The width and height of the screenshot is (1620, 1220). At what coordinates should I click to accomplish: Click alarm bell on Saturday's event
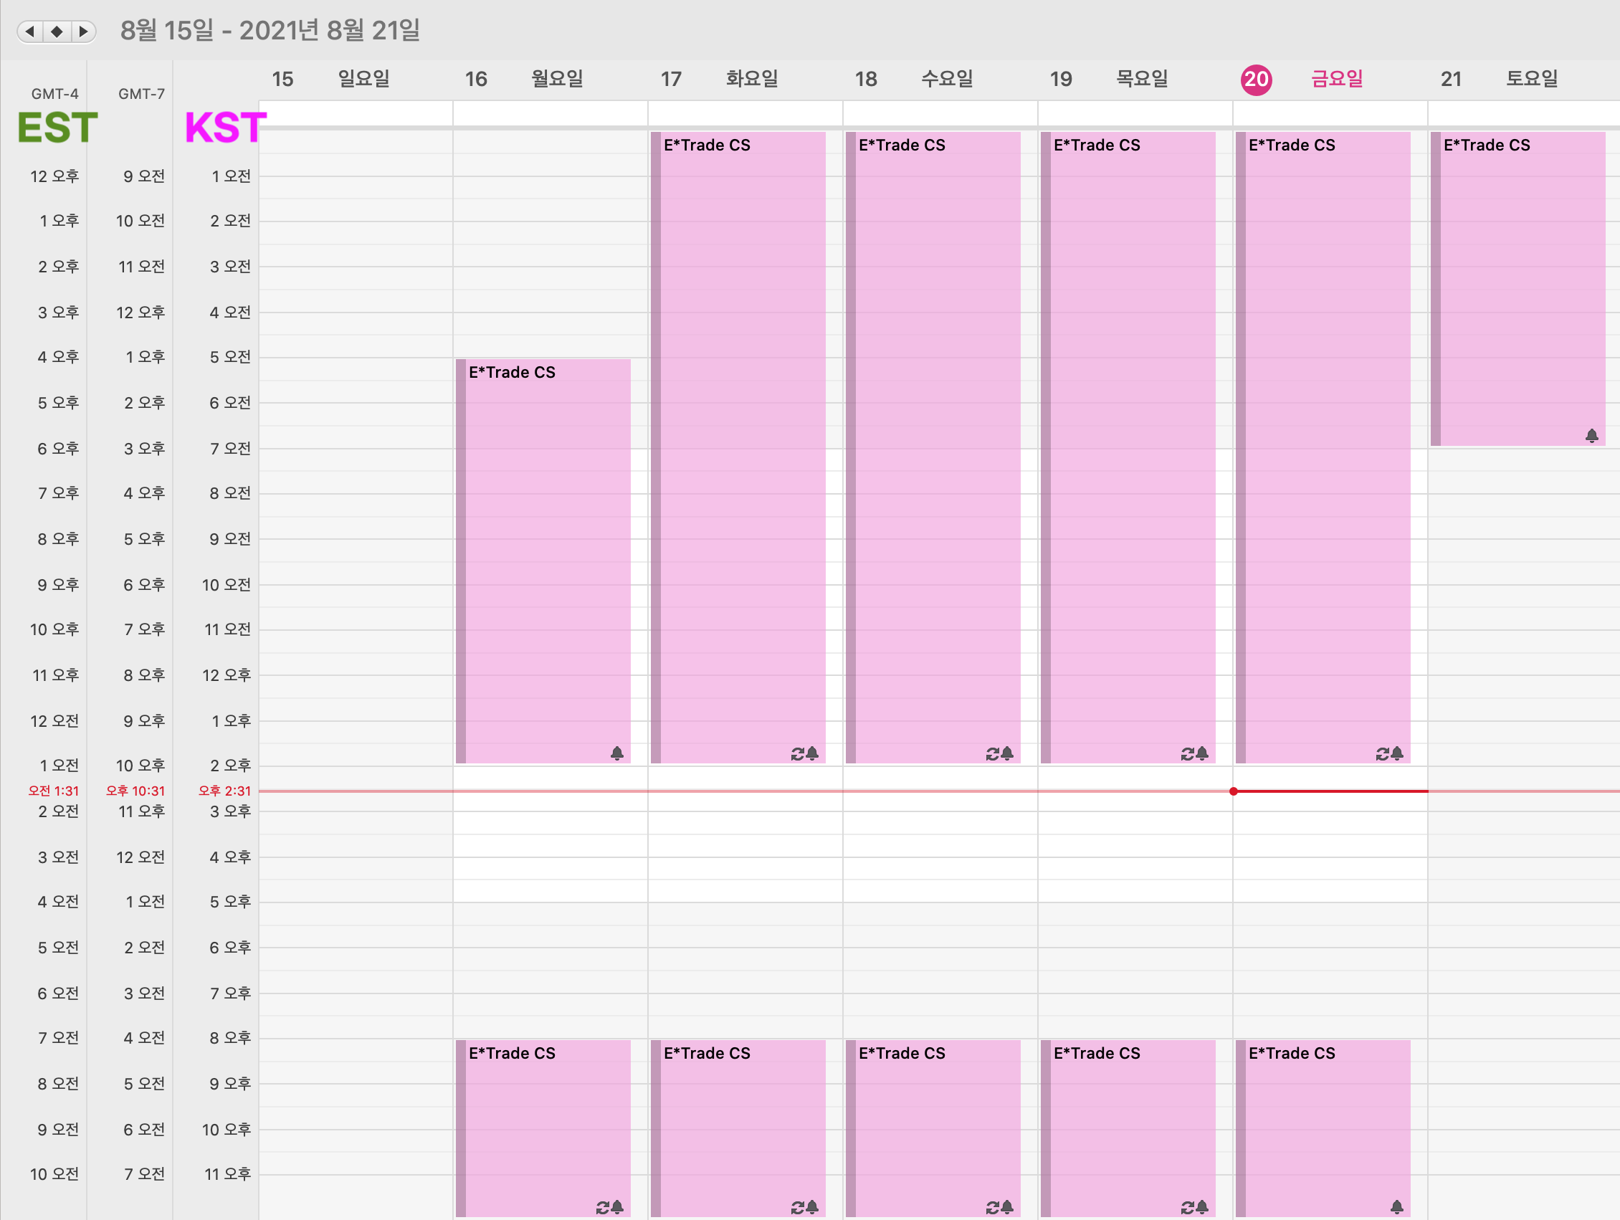coord(1591,436)
